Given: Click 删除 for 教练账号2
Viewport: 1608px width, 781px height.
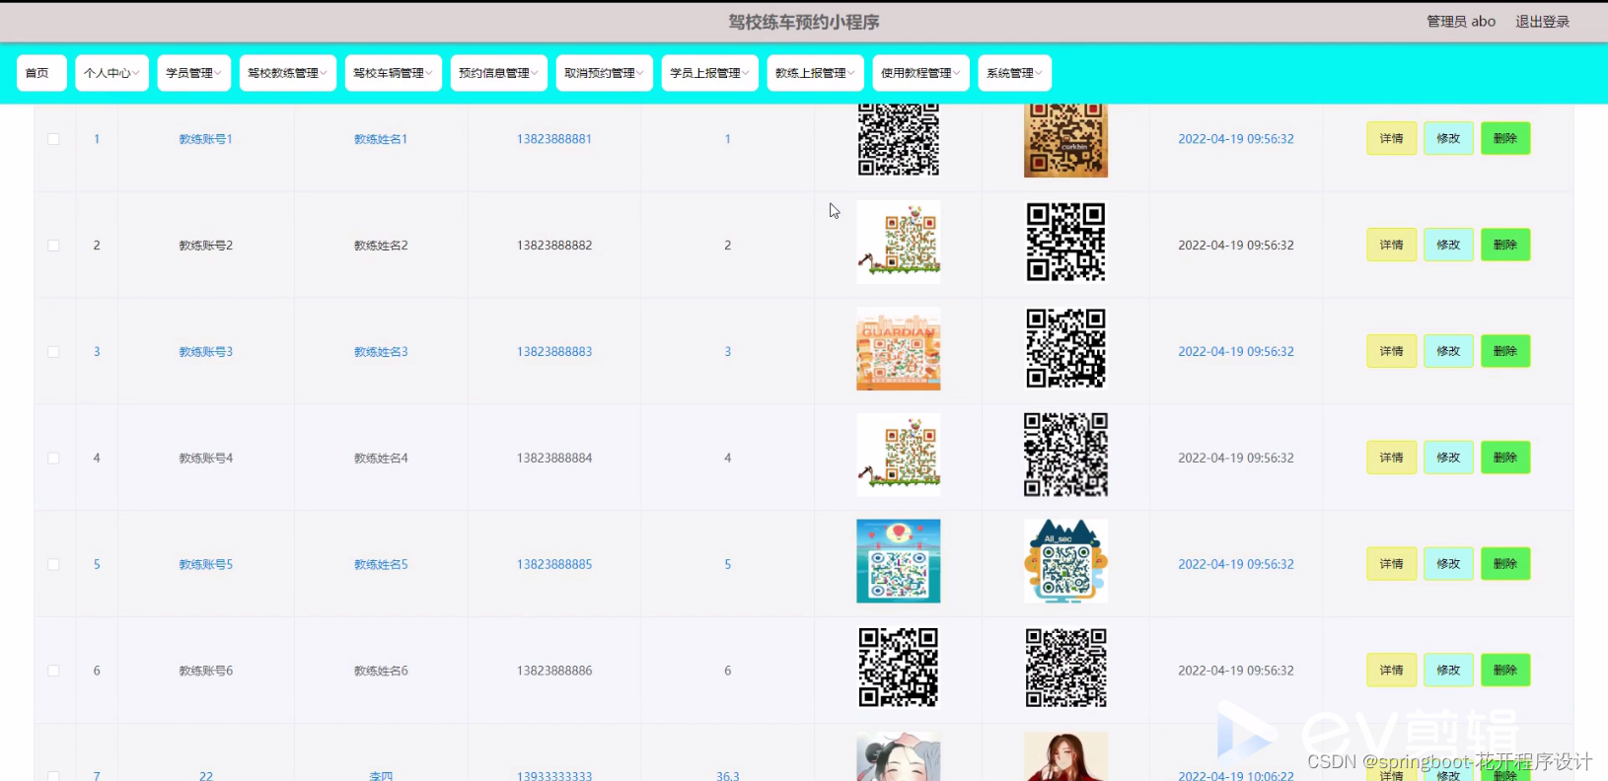Looking at the screenshot, I should click(1505, 245).
